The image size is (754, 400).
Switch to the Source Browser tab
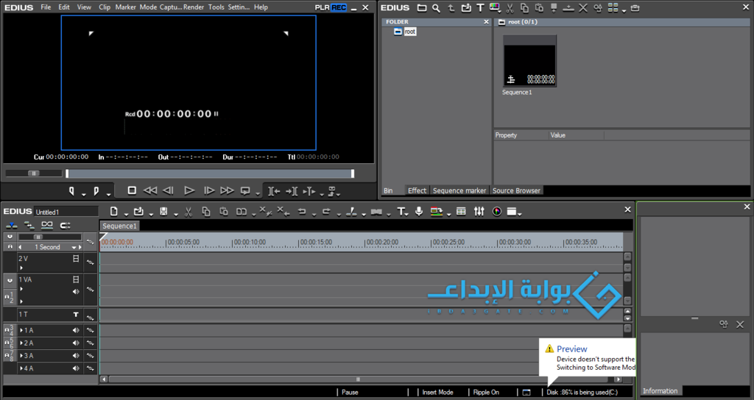pos(516,190)
